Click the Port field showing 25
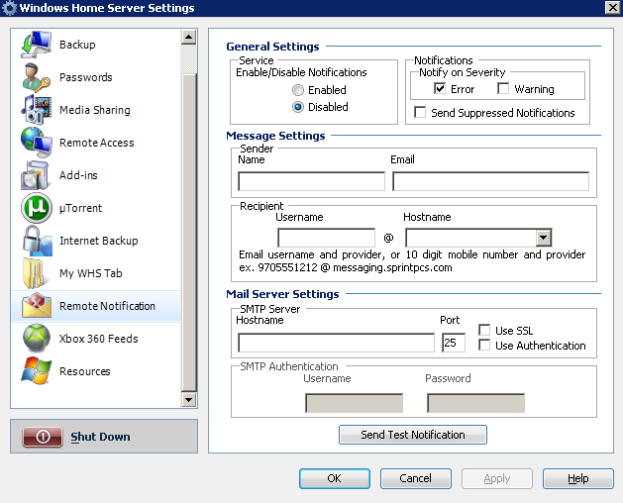 pyautogui.click(x=453, y=343)
